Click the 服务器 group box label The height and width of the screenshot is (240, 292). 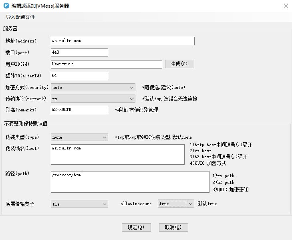[x=10, y=28]
